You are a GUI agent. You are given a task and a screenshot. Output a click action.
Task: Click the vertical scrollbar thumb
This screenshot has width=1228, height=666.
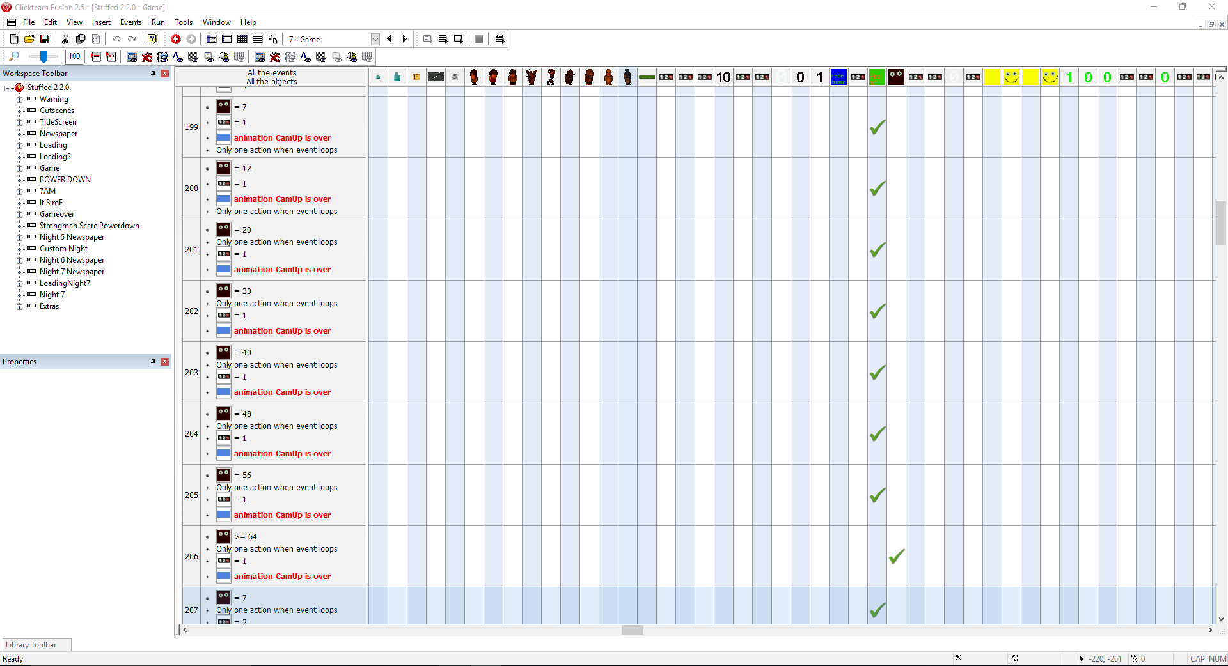tap(1221, 223)
